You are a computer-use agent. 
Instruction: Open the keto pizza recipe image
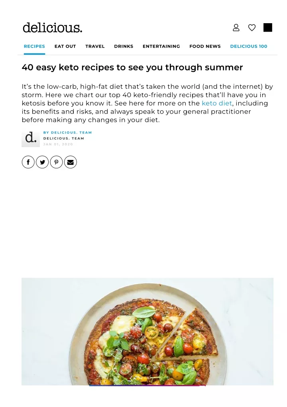click(147, 331)
